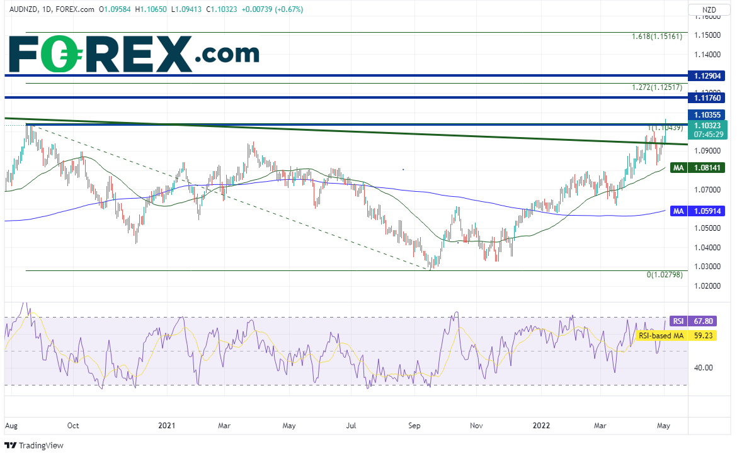737x454 pixels.
Task: Click the Sep marker on time axis
Action: [414, 426]
